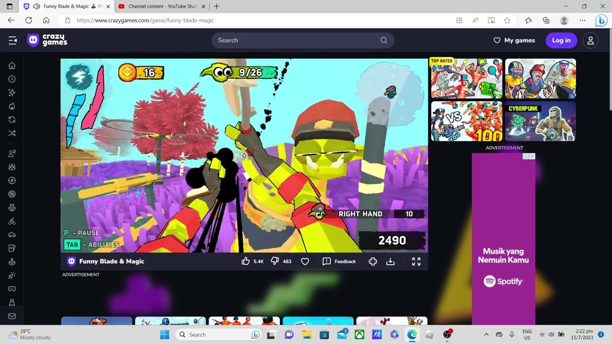This screenshot has width=612, height=344.
Task: Open a random game with shuffle icon
Action: [12, 133]
